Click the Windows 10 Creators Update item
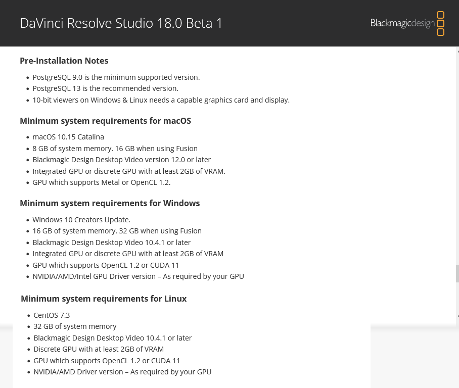Image resolution: width=459 pixels, height=388 pixels. click(81, 220)
